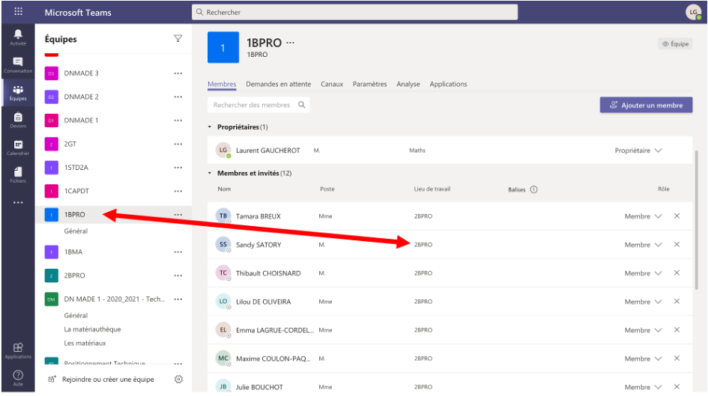Viewport: 708px width, 396px height.
Task: Collapse Membres et invités section
Action: (x=210, y=173)
